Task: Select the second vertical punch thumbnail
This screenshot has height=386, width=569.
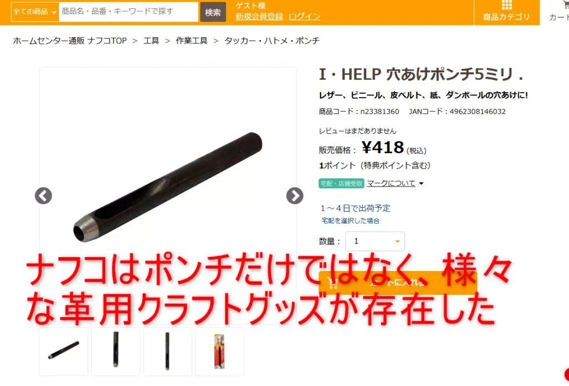Action: tap(116, 351)
